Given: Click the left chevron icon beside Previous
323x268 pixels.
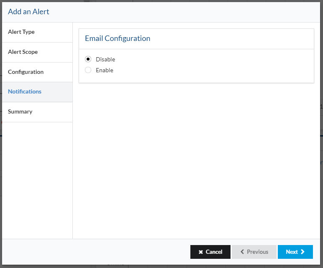Looking at the screenshot, I should pyautogui.click(x=242, y=252).
